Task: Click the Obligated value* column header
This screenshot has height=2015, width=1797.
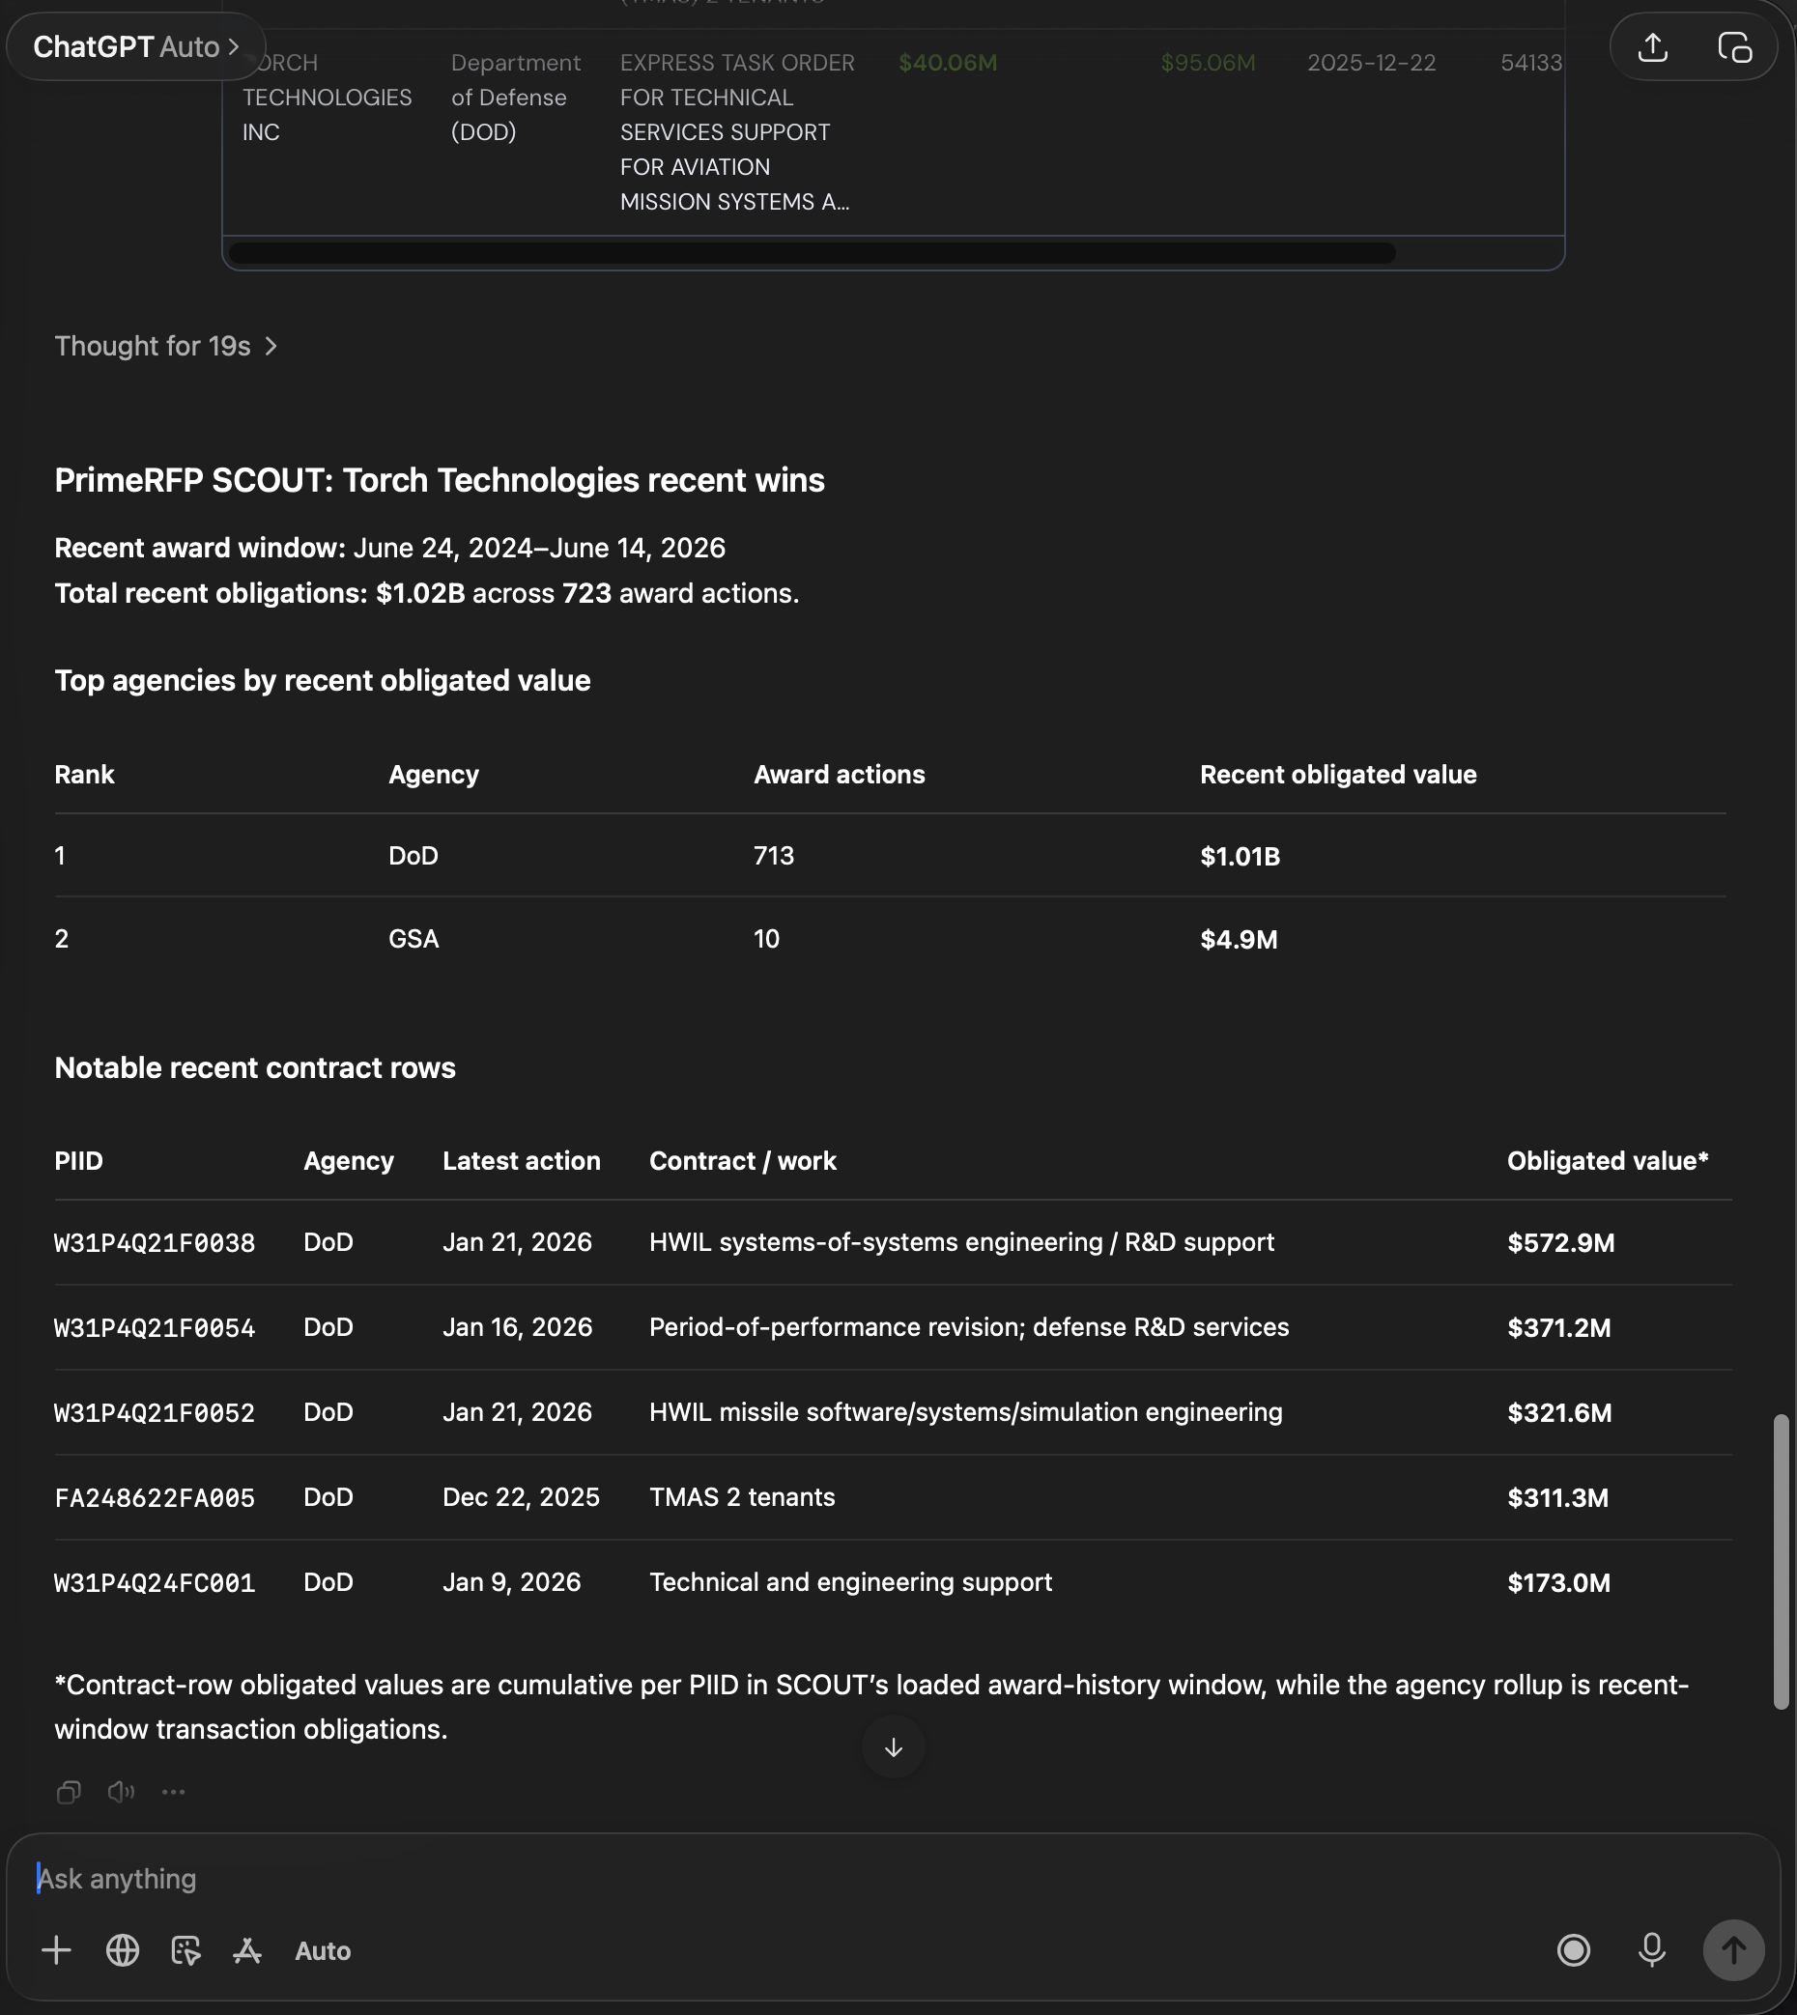Action: tap(1608, 1160)
